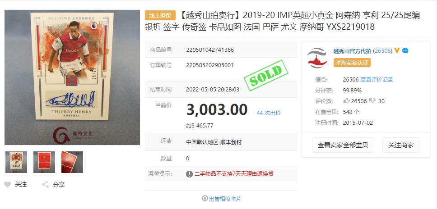Click the up-arrow icon beside 出售相似卡片
The height and width of the screenshot is (209, 437).
pyautogui.click(x=205, y=199)
